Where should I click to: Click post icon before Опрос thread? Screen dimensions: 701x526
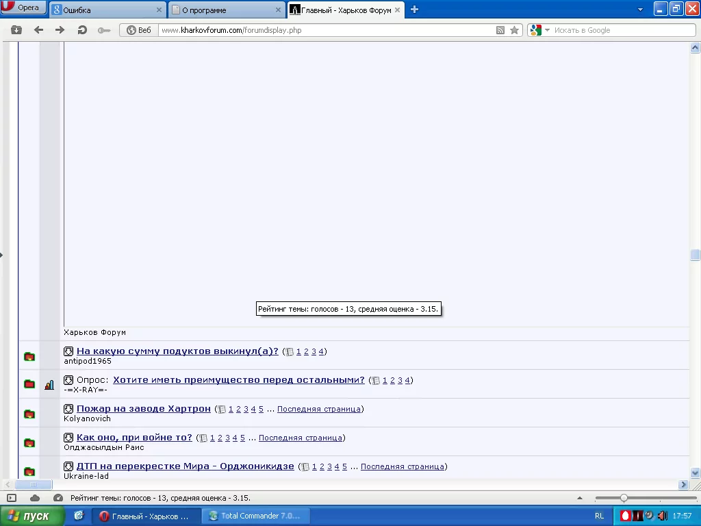[68, 380]
